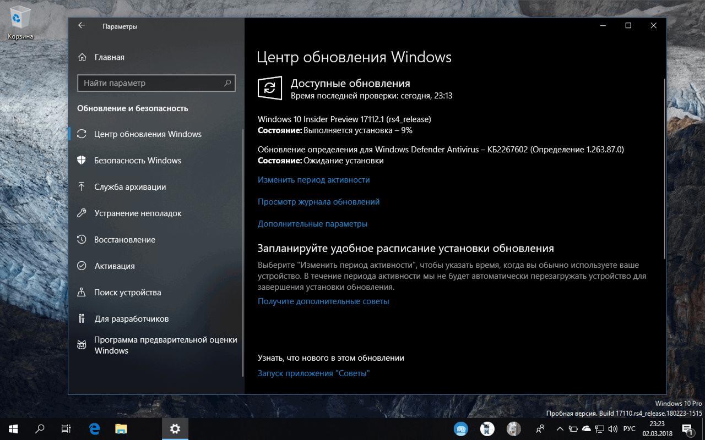Click the power plug tray icon
Viewport: 705px width, 440px height.
pos(573,428)
